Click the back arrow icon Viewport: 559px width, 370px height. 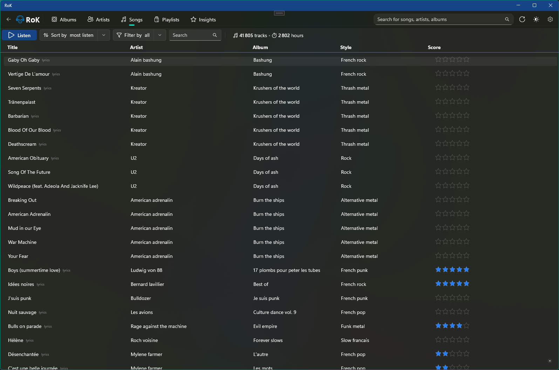click(x=8, y=20)
